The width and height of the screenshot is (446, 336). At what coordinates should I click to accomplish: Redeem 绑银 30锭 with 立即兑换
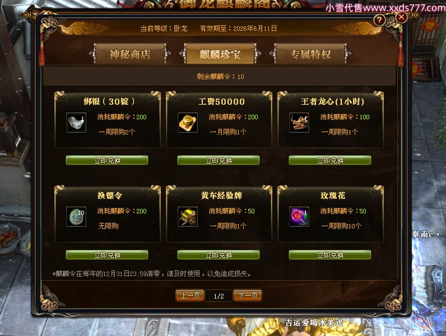pos(107,160)
